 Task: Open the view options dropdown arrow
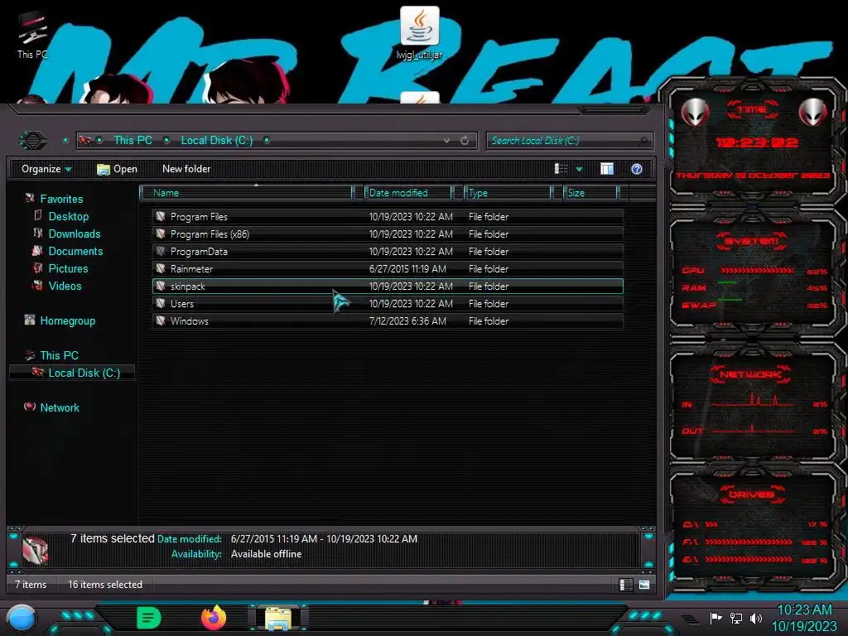click(x=579, y=169)
